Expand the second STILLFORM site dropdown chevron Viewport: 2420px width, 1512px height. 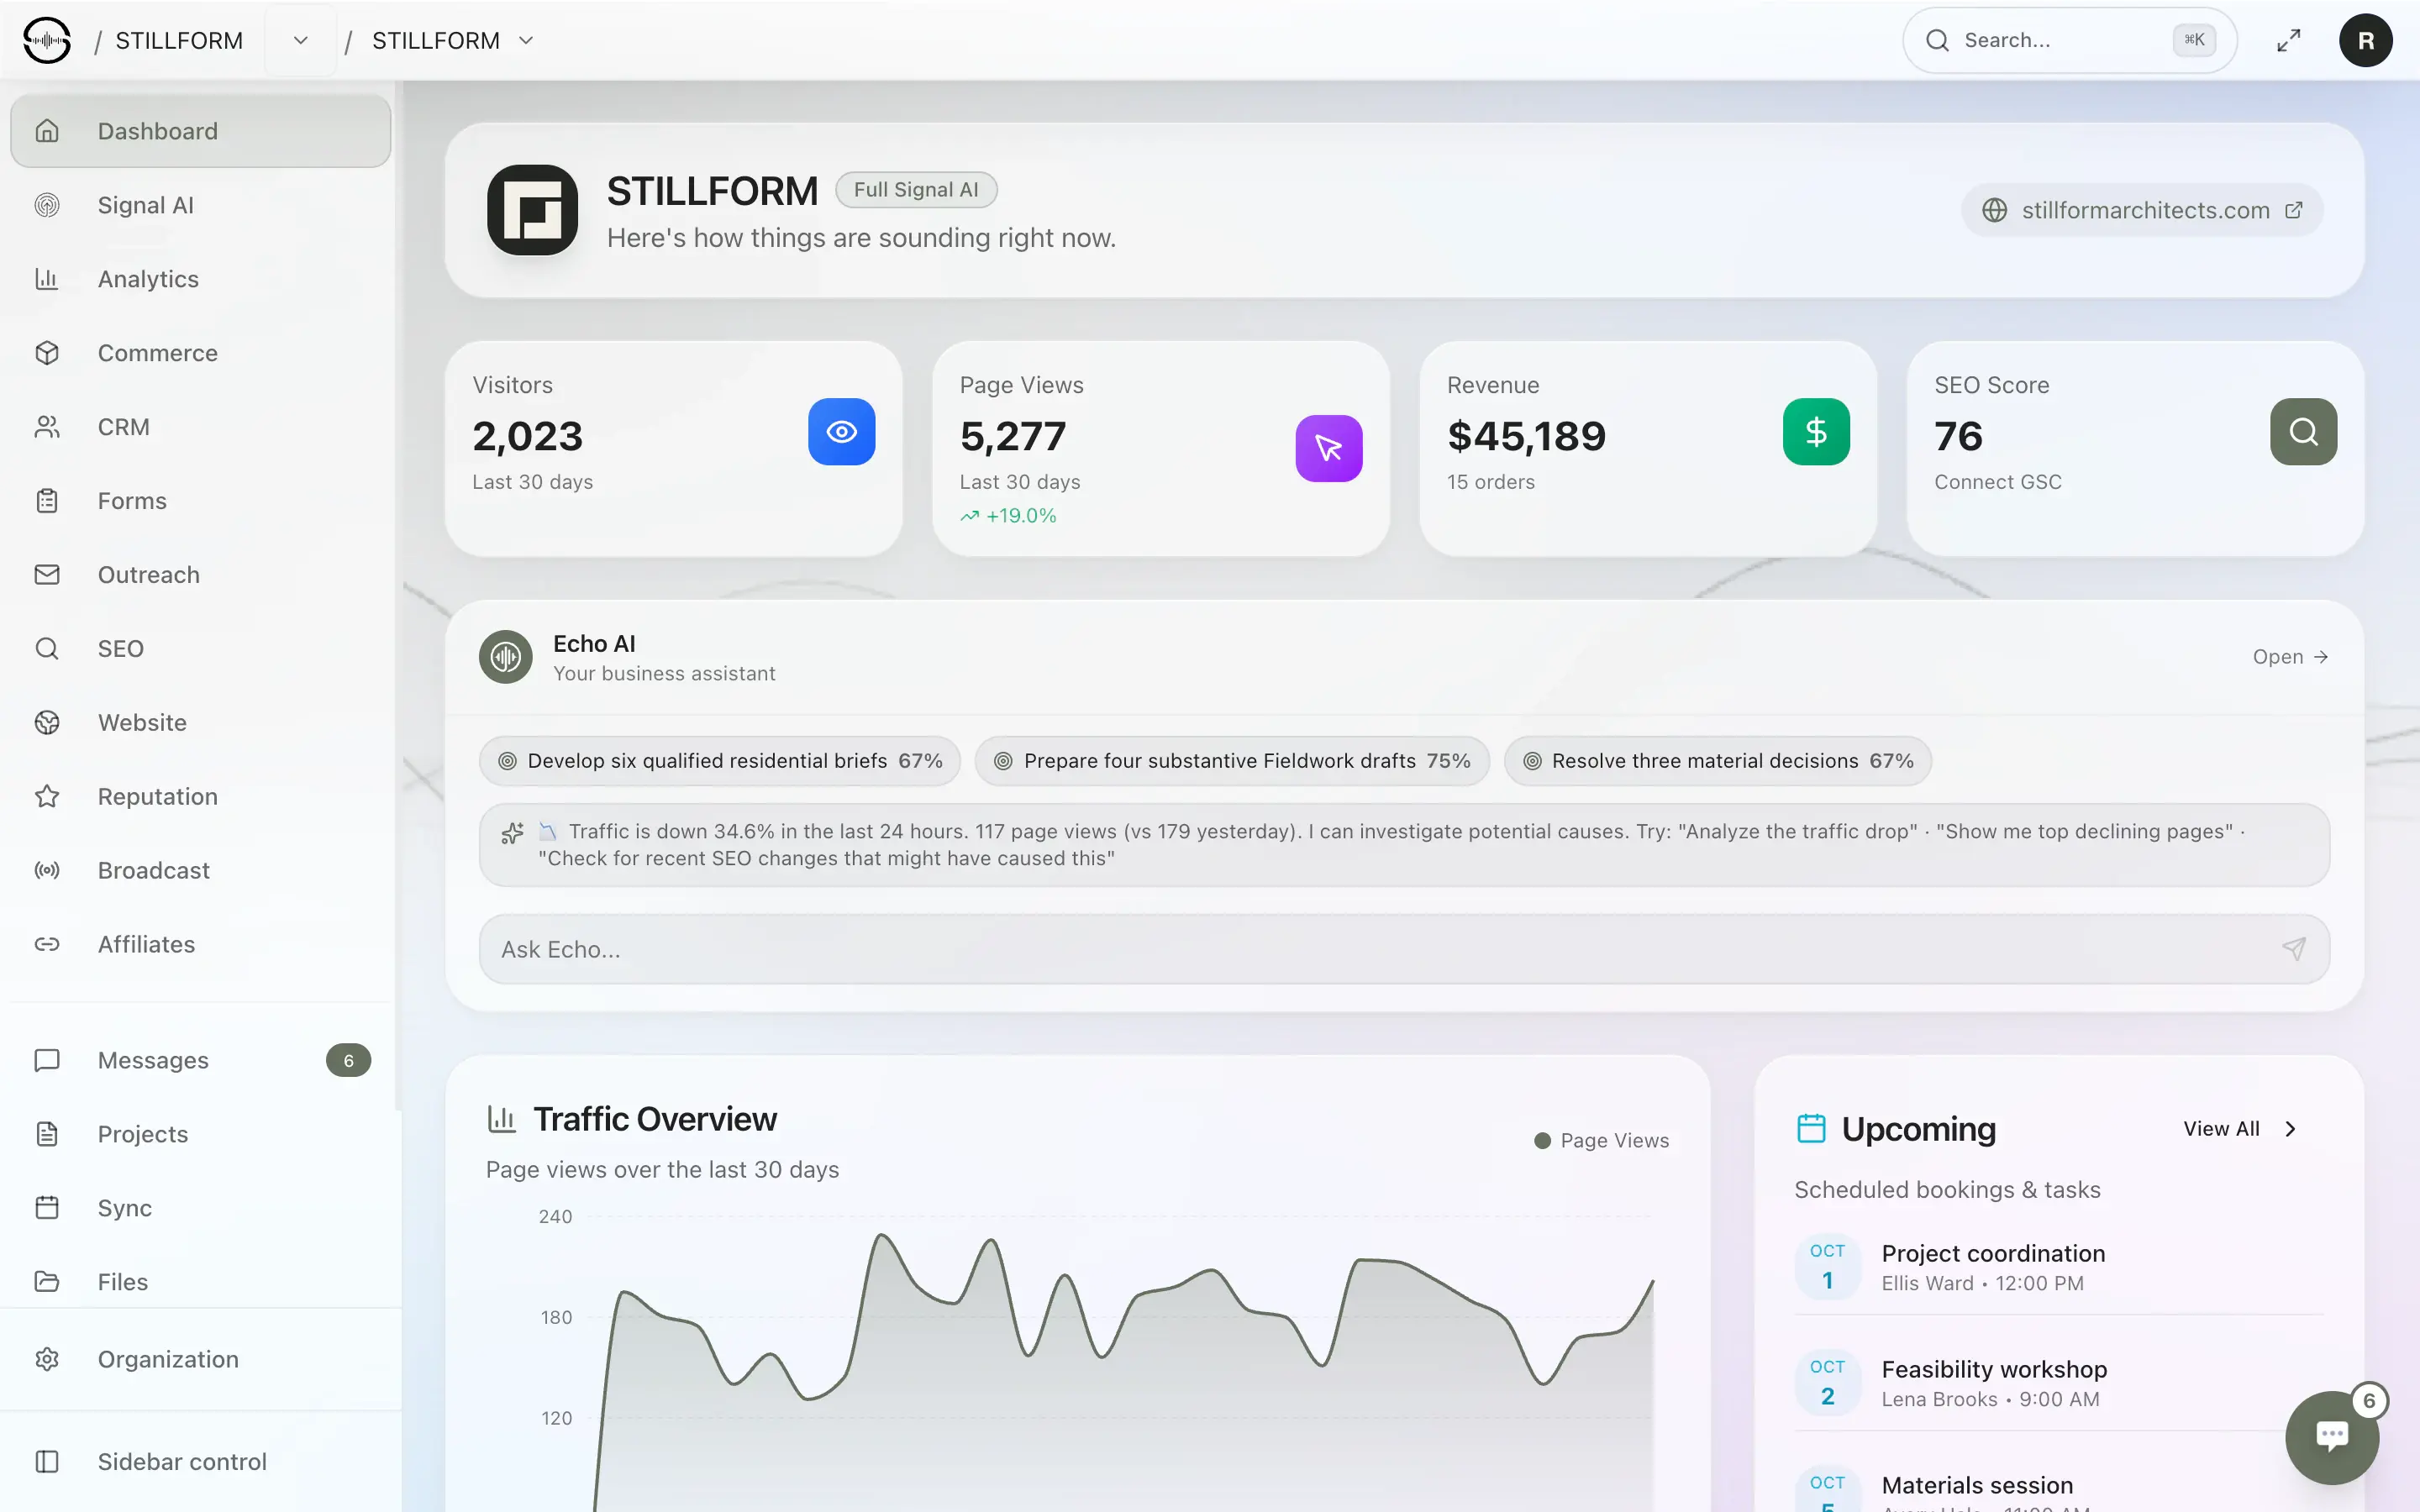526,41
